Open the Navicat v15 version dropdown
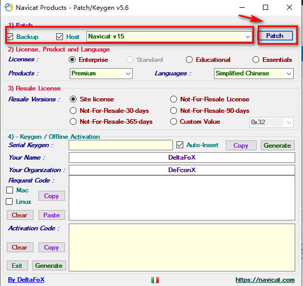This screenshot has width=303, height=286. pos(169,36)
